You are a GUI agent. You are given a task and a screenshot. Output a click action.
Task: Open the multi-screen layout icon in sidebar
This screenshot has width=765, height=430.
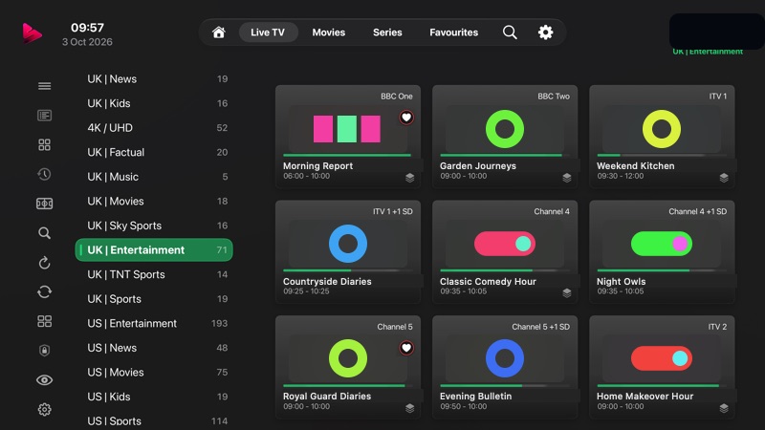pos(44,321)
